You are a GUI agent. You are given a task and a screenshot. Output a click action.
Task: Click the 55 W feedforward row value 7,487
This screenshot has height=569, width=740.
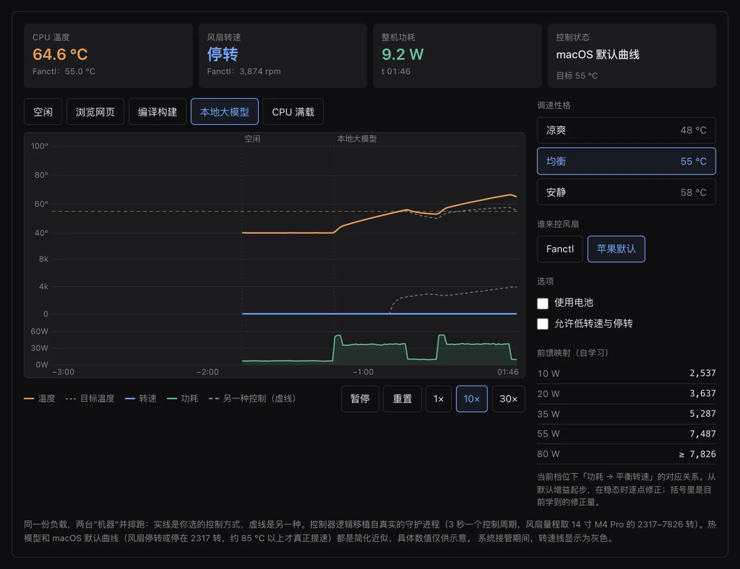pos(703,434)
